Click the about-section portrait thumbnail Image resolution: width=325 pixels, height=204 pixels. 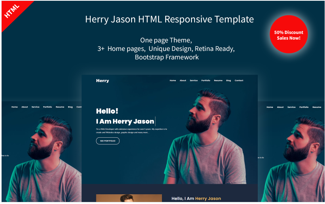[x=129, y=198]
